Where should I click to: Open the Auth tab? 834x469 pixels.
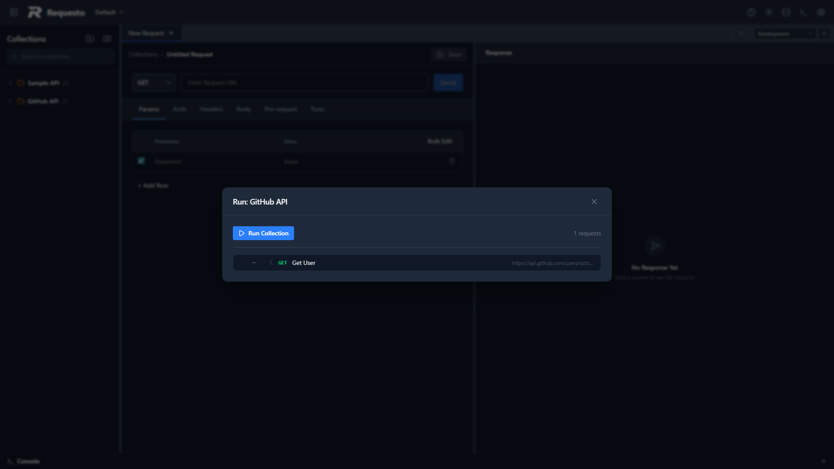(179, 109)
